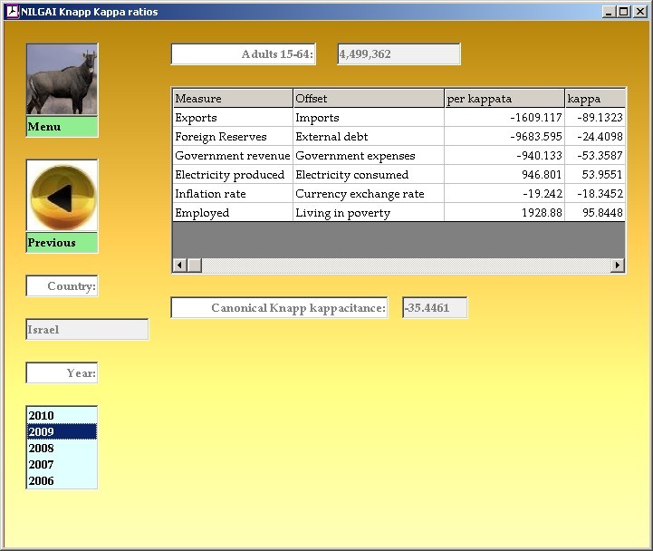Select the Exports row in the table
This screenshot has height=551, width=653.
[x=233, y=118]
